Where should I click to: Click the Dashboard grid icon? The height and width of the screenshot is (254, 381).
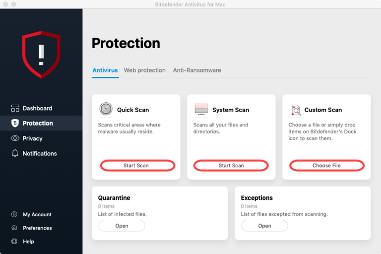click(x=15, y=108)
